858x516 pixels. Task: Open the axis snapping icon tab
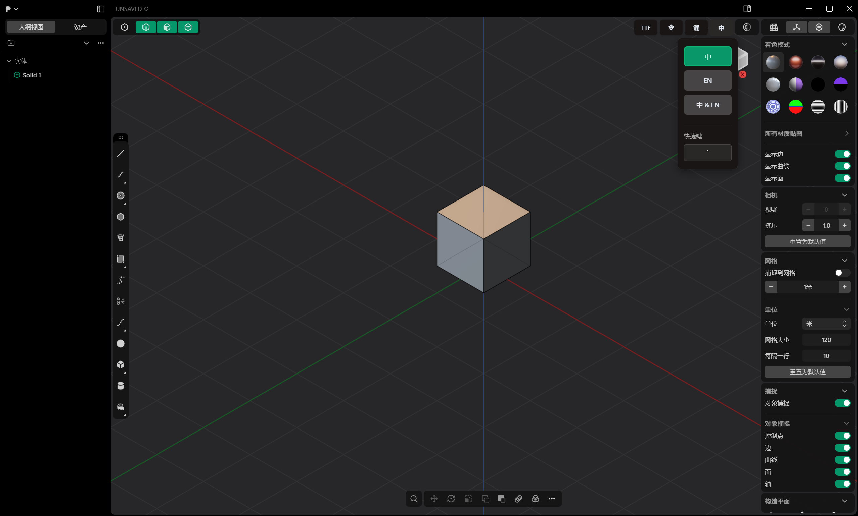point(796,27)
